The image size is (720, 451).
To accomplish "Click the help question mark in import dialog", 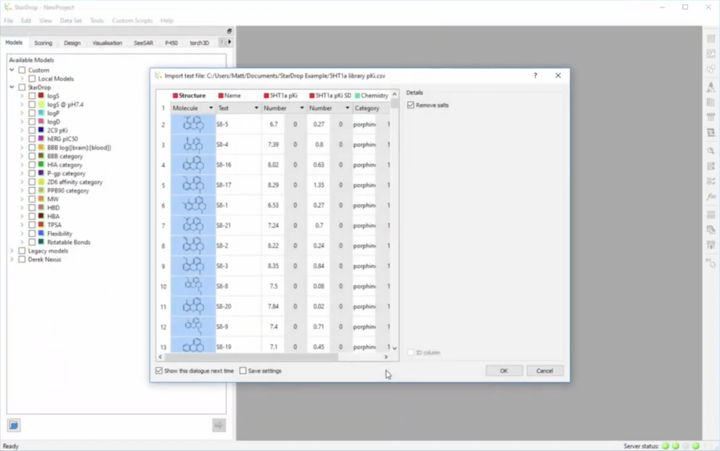I will [x=535, y=75].
